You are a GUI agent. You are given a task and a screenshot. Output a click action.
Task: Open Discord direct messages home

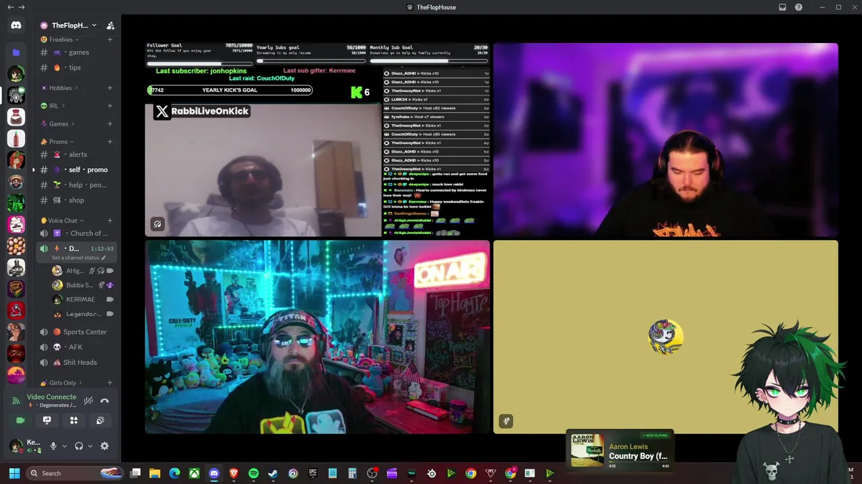click(16, 26)
